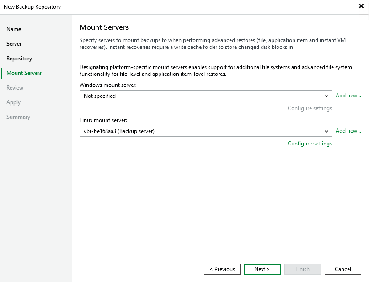The image size is (369, 282).
Task: Close the New Backup Repository dialog
Action: pos(361,7)
